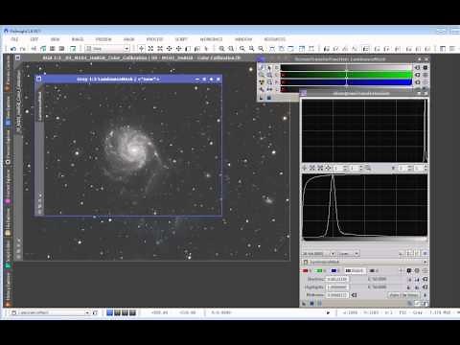Click the galaxy core in LuminanceMask image

(134, 149)
